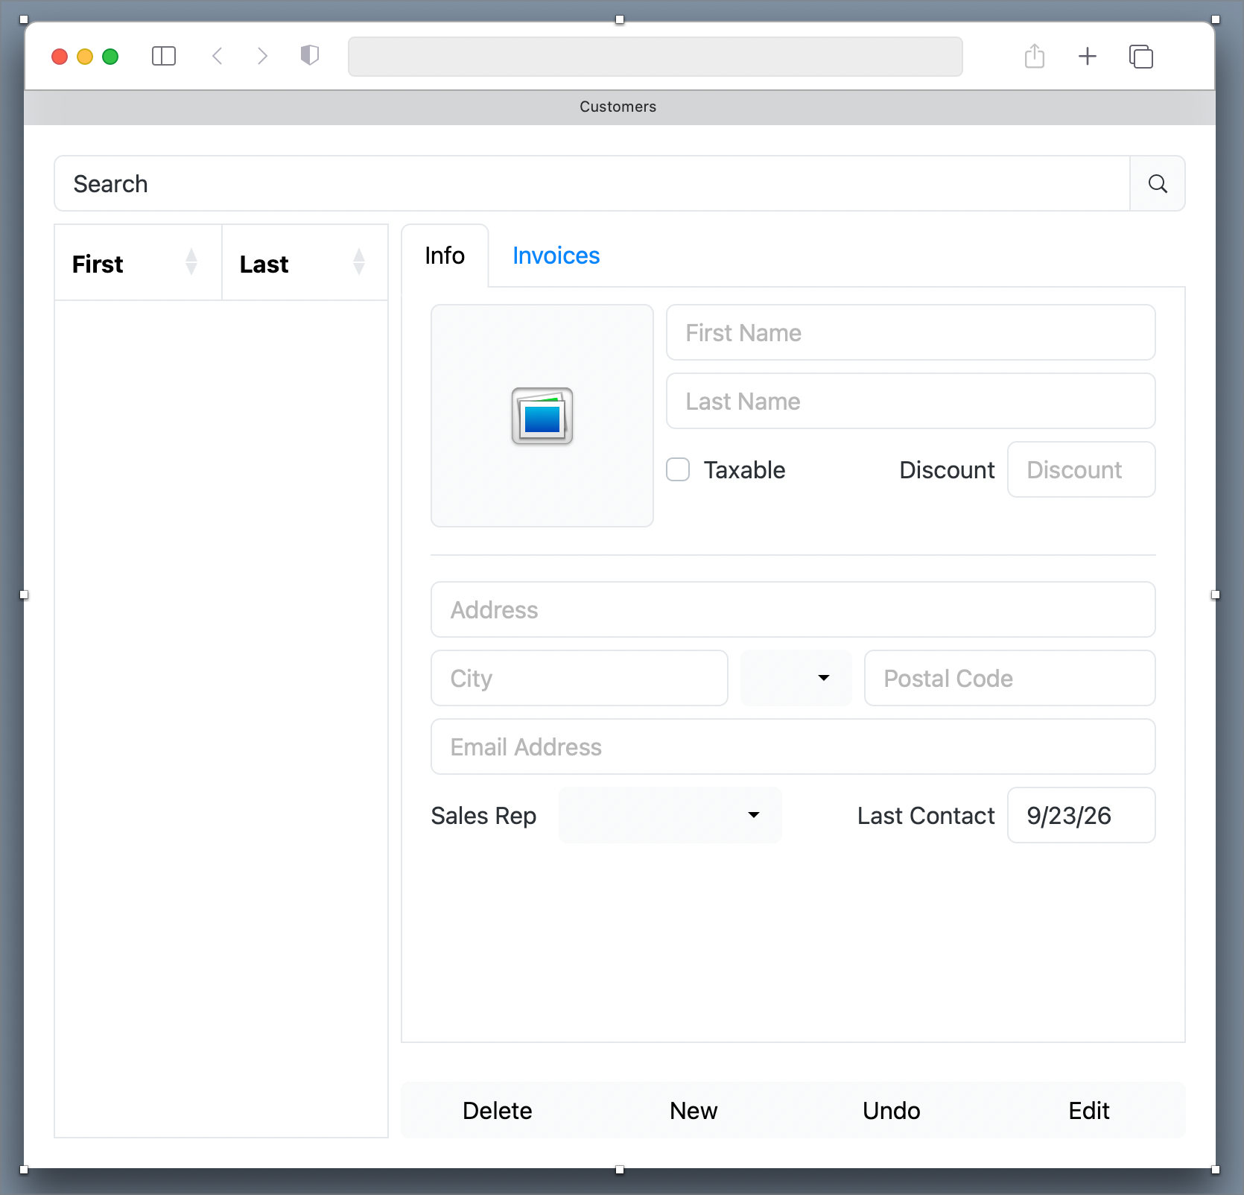Click the share icon in toolbar
The width and height of the screenshot is (1244, 1195).
point(1035,56)
